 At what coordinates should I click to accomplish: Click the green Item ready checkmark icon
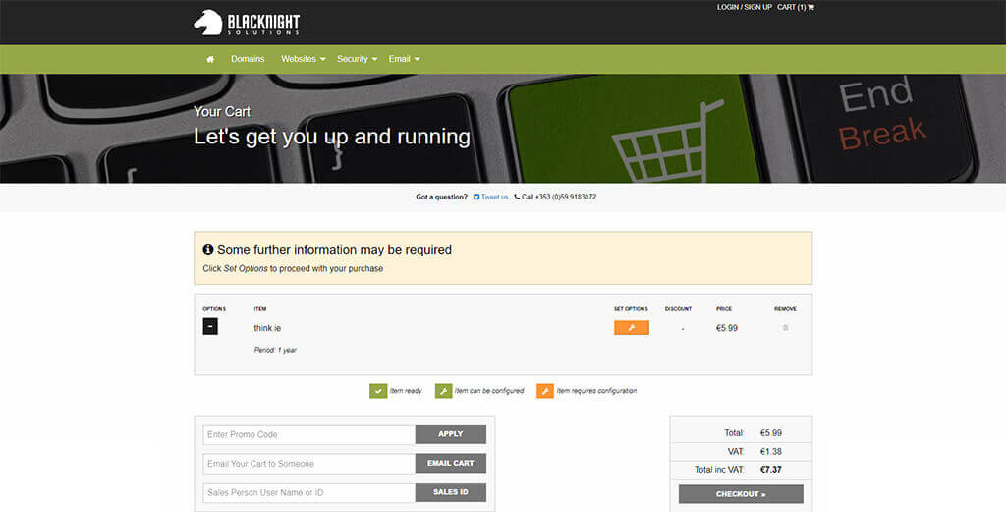coord(378,391)
